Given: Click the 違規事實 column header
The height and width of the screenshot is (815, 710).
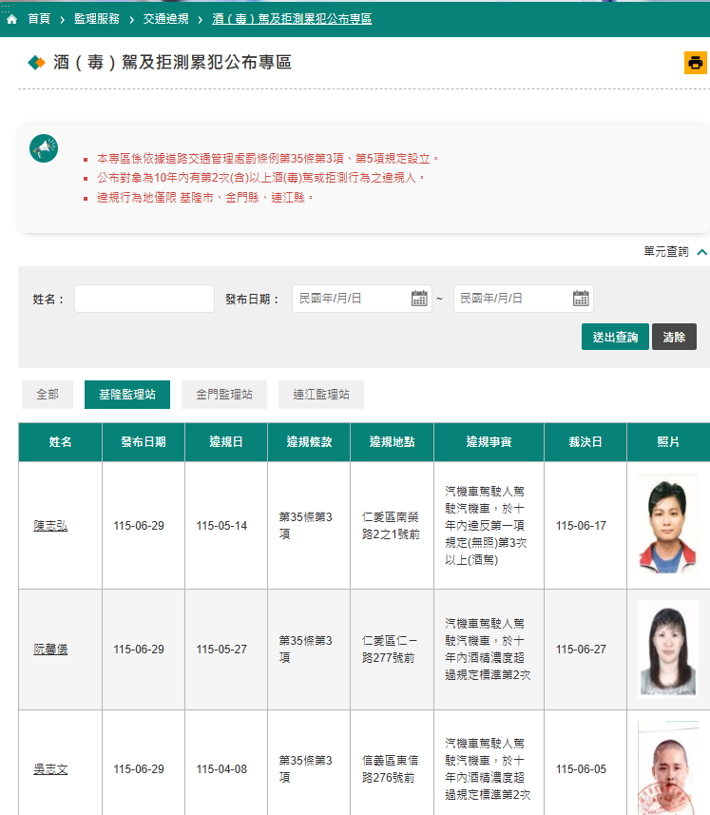Looking at the screenshot, I should pos(489,442).
